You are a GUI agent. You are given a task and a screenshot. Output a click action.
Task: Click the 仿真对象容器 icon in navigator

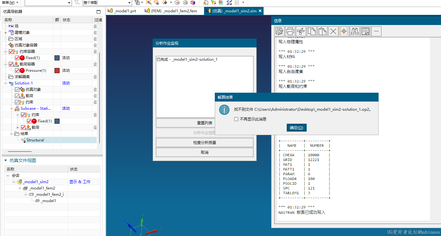(11, 45)
